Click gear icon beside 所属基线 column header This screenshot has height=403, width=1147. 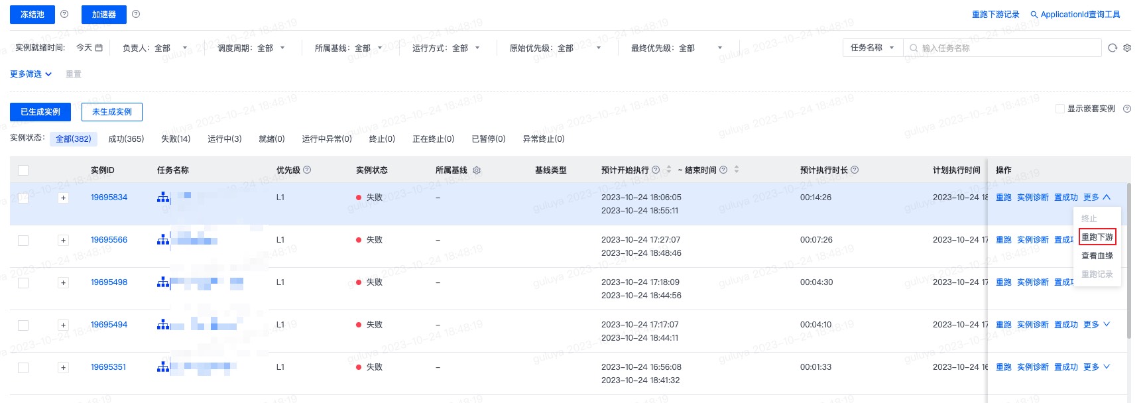(x=477, y=170)
